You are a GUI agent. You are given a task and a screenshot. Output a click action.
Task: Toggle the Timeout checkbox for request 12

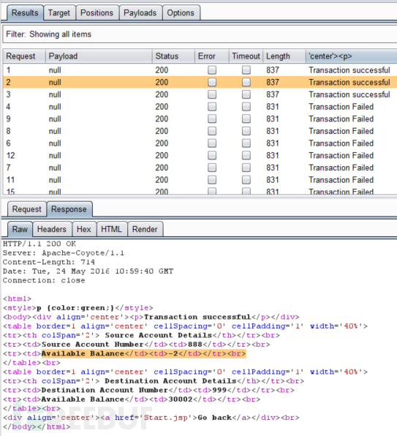click(246, 155)
